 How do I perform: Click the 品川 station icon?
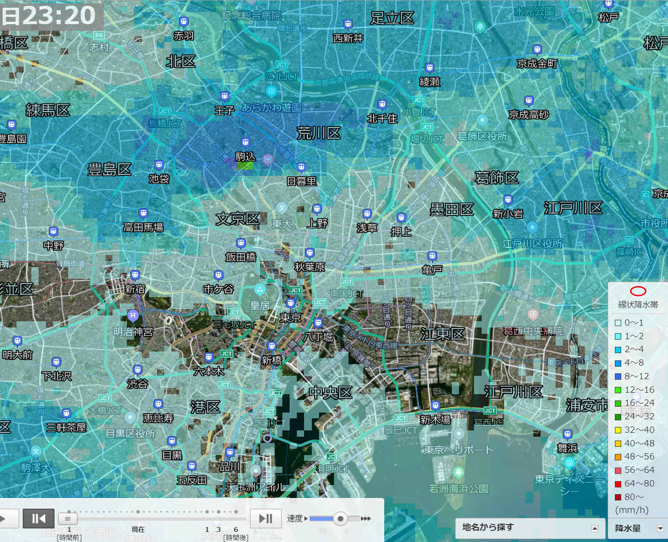click(230, 453)
